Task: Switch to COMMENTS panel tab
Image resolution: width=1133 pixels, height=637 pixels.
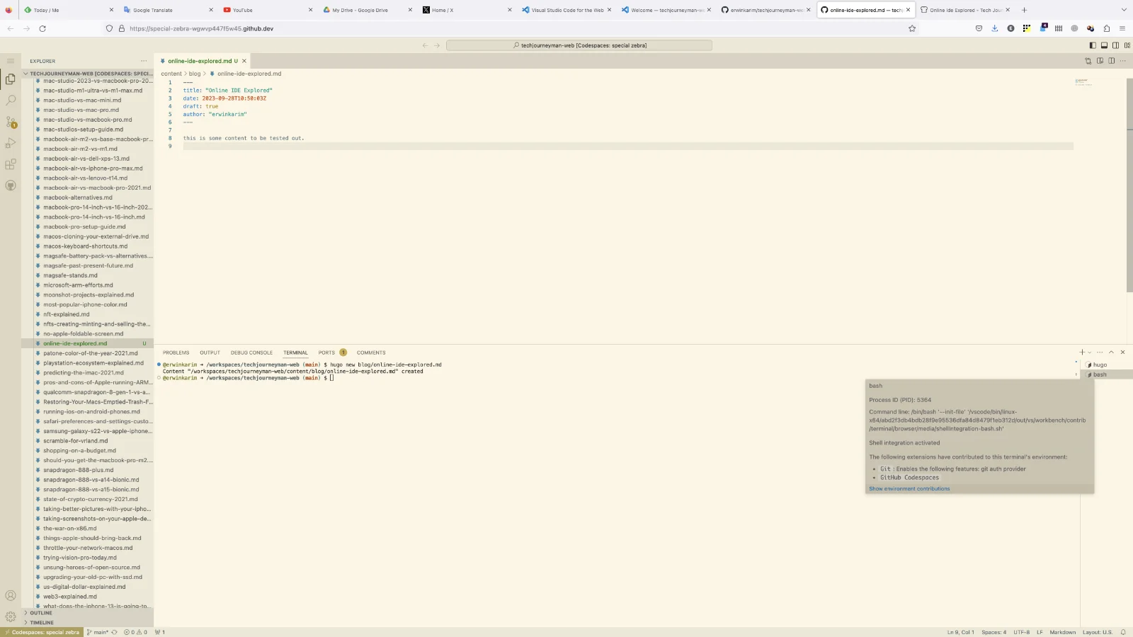Action: (371, 352)
